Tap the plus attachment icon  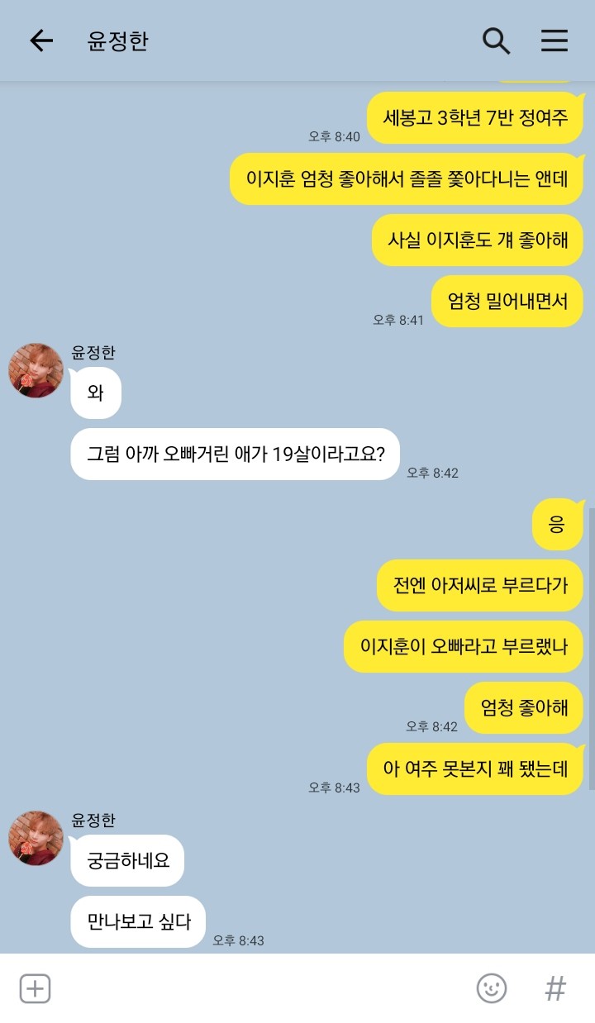[36, 988]
